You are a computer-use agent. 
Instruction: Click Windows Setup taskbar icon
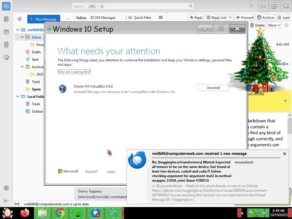pyautogui.click(x=113, y=213)
